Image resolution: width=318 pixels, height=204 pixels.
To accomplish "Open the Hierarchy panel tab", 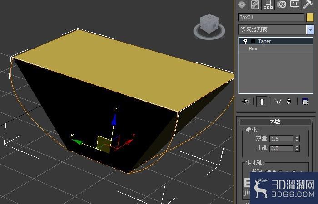I will (x=268, y=5).
